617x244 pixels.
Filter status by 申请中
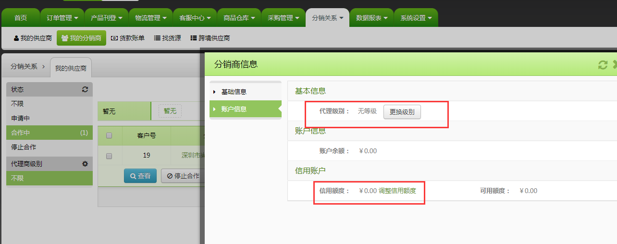pyautogui.click(x=49, y=118)
